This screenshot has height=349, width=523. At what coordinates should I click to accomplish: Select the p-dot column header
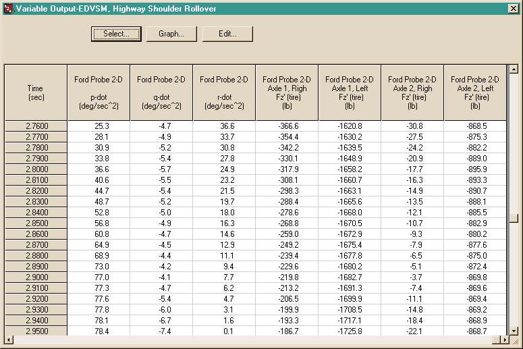pyautogui.click(x=99, y=92)
